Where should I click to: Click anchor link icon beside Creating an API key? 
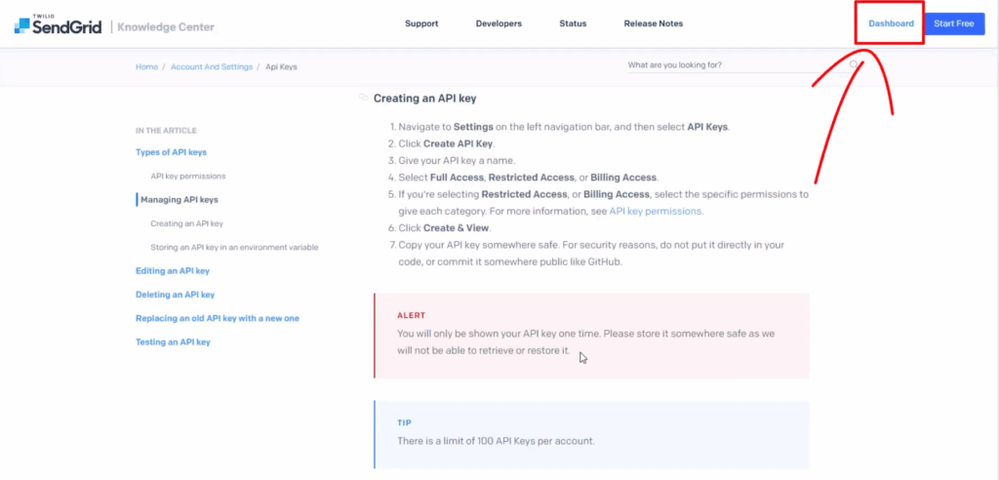(x=364, y=98)
